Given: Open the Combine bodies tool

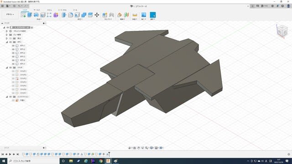Looking at the screenshot, I should [84, 15].
